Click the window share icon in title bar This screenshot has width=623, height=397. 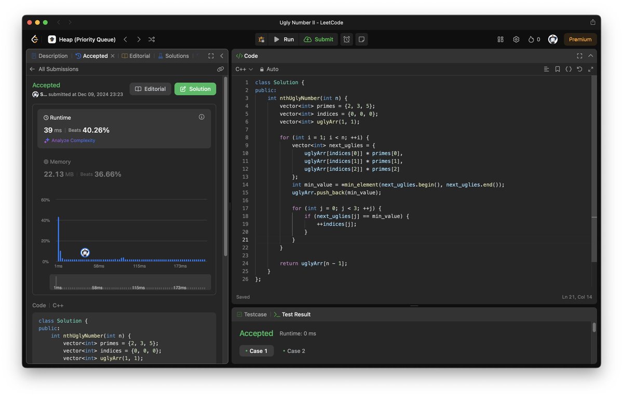(x=593, y=22)
